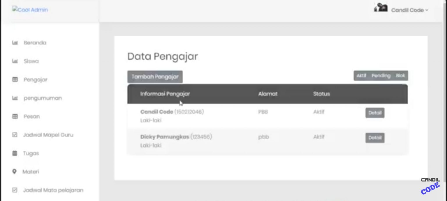Select the Aktif filter tab
The height and width of the screenshot is (201, 447).
click(x=361, y=76)
